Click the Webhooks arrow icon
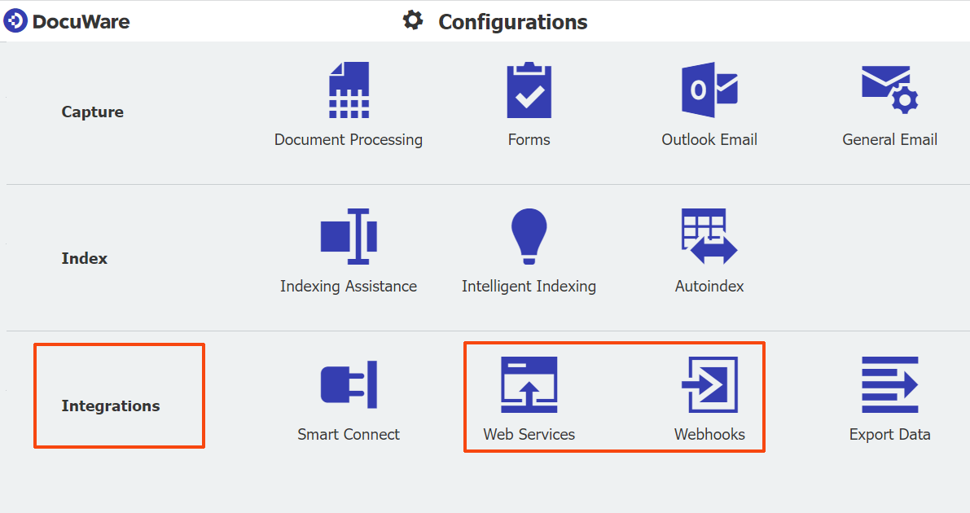Viewport: 970px width, 513px height. pyautogui.click(x=709, y=384)
